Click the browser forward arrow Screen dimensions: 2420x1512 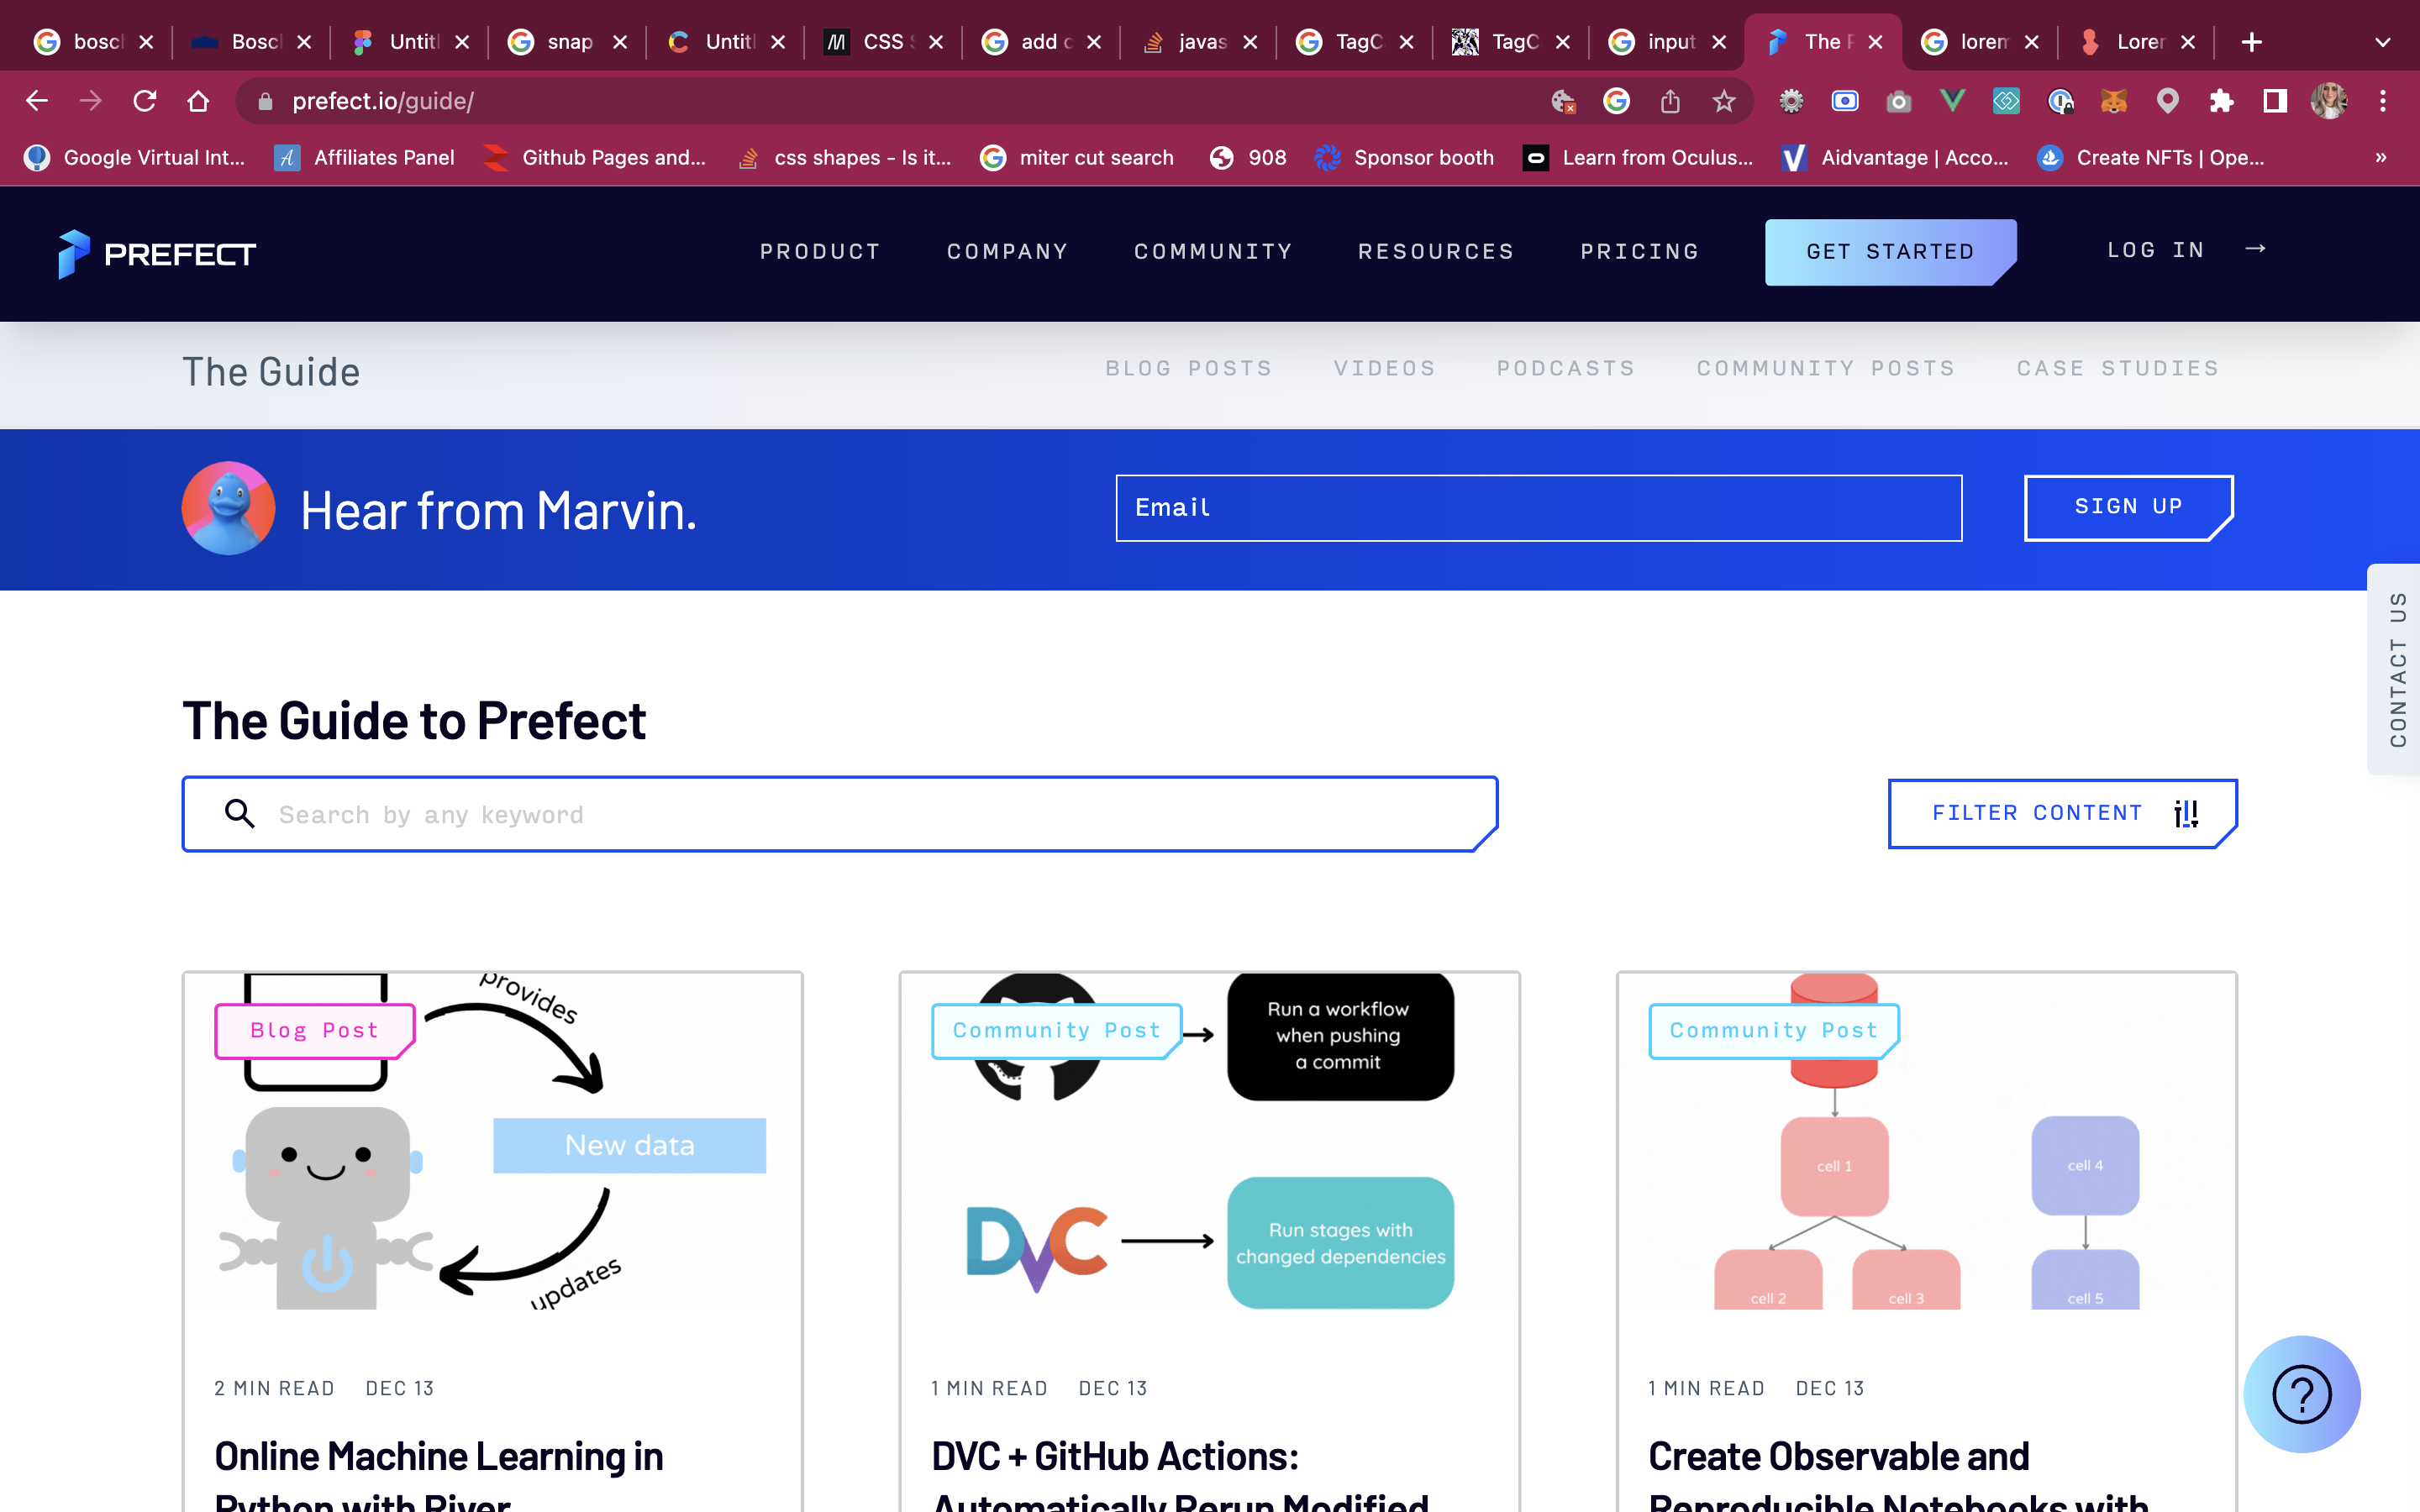91,101
